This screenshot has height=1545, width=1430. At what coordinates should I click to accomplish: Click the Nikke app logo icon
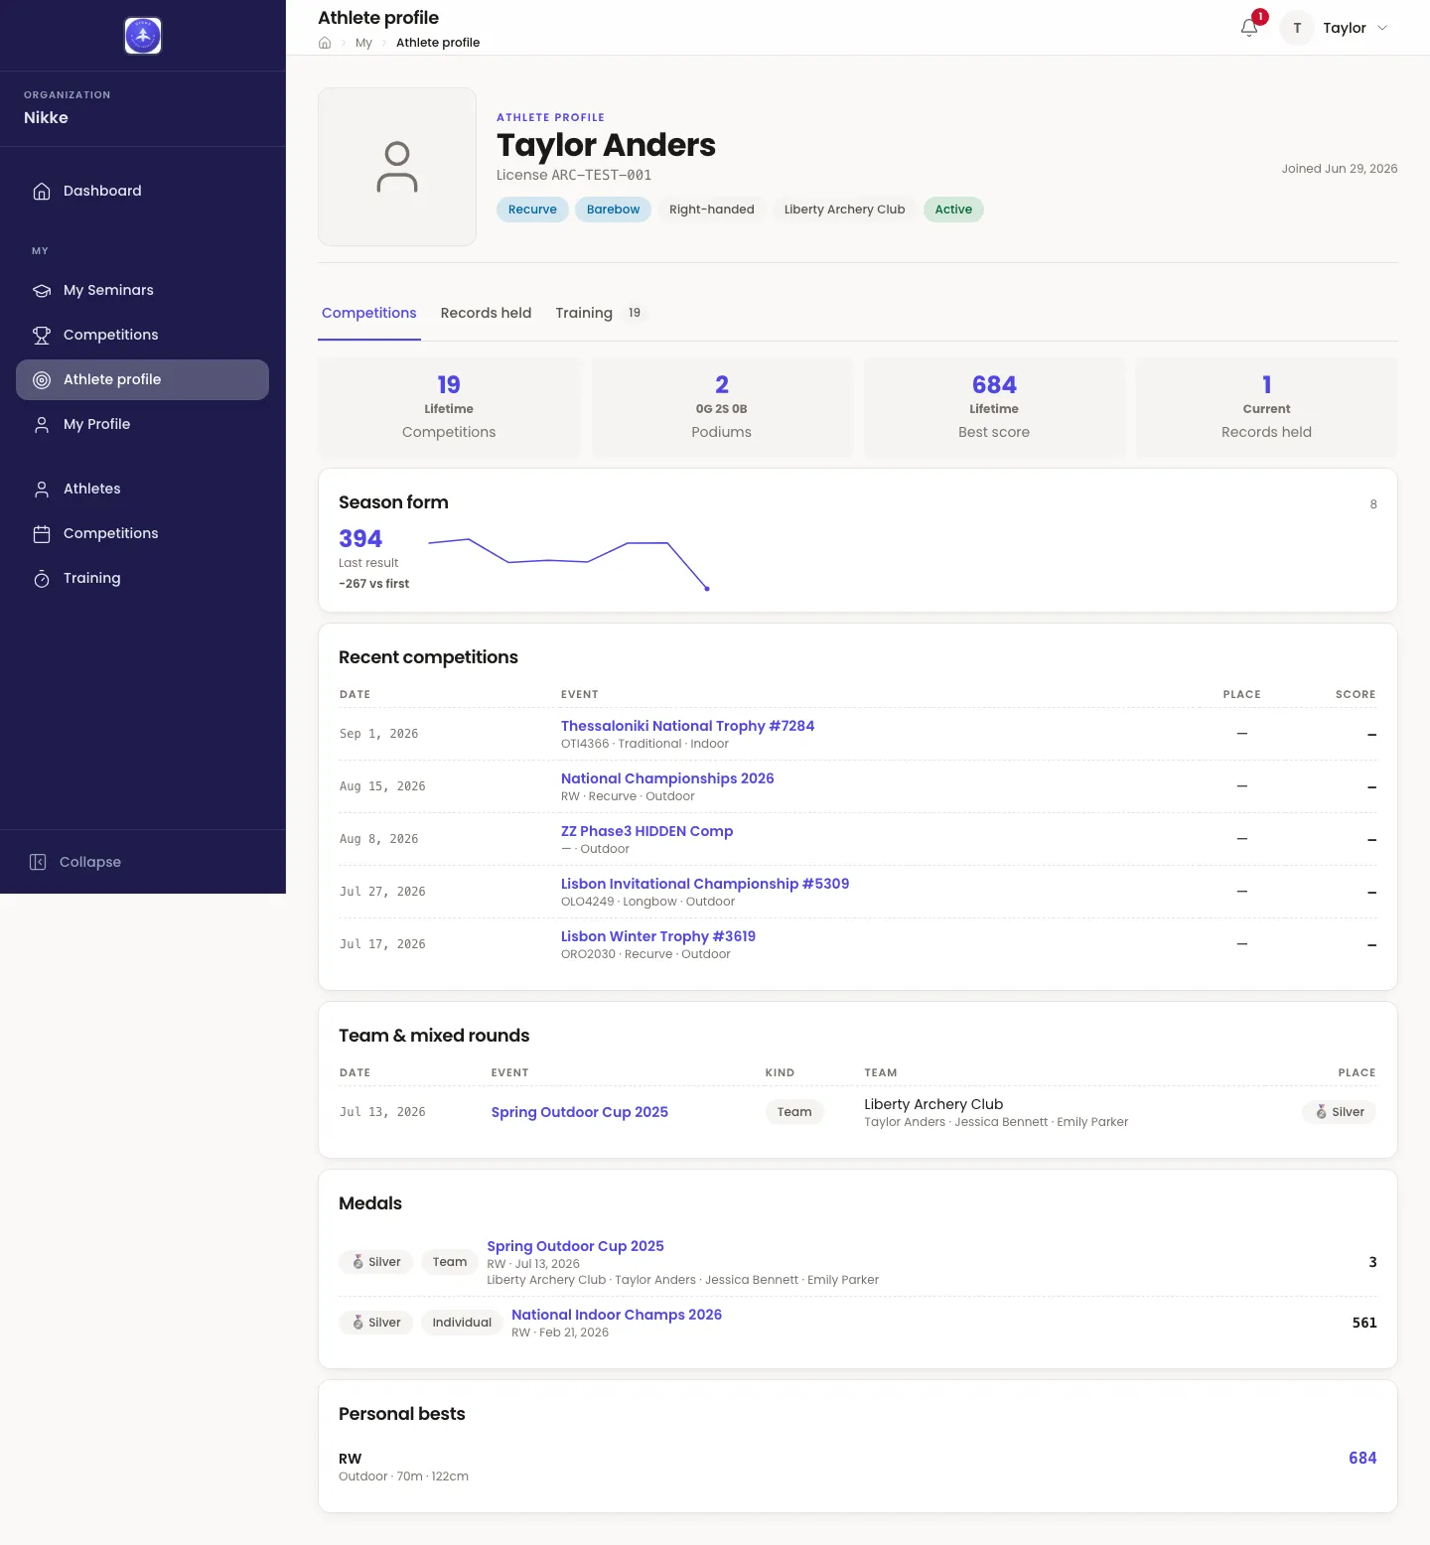pos(143,36)
